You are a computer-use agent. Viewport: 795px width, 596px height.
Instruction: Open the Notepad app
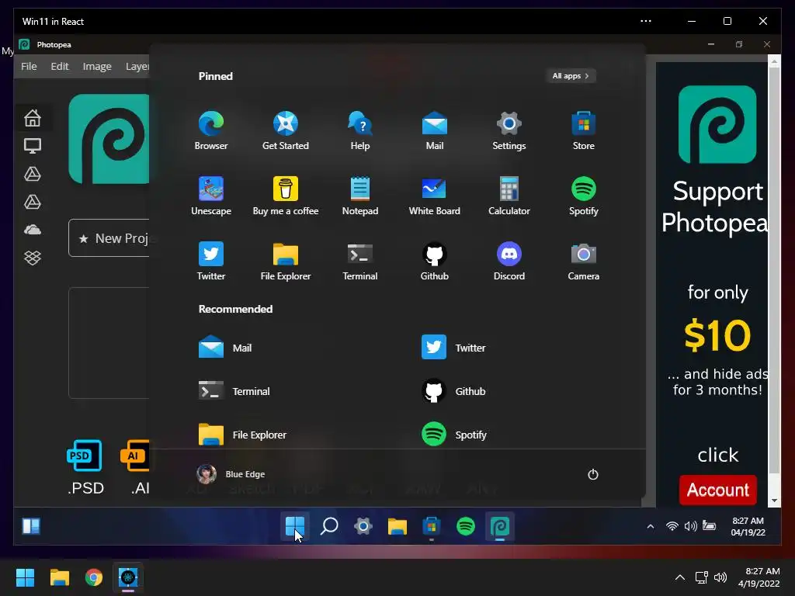click(360, 196)
